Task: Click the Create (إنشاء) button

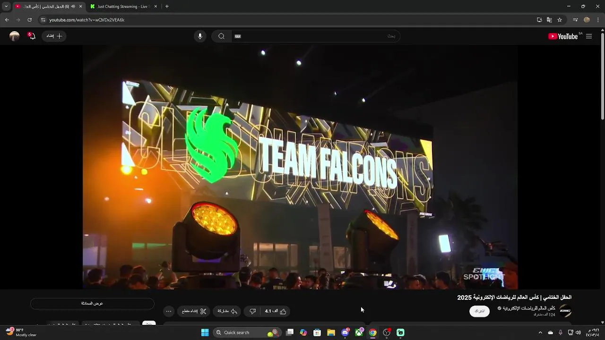Action: point(54,36)
